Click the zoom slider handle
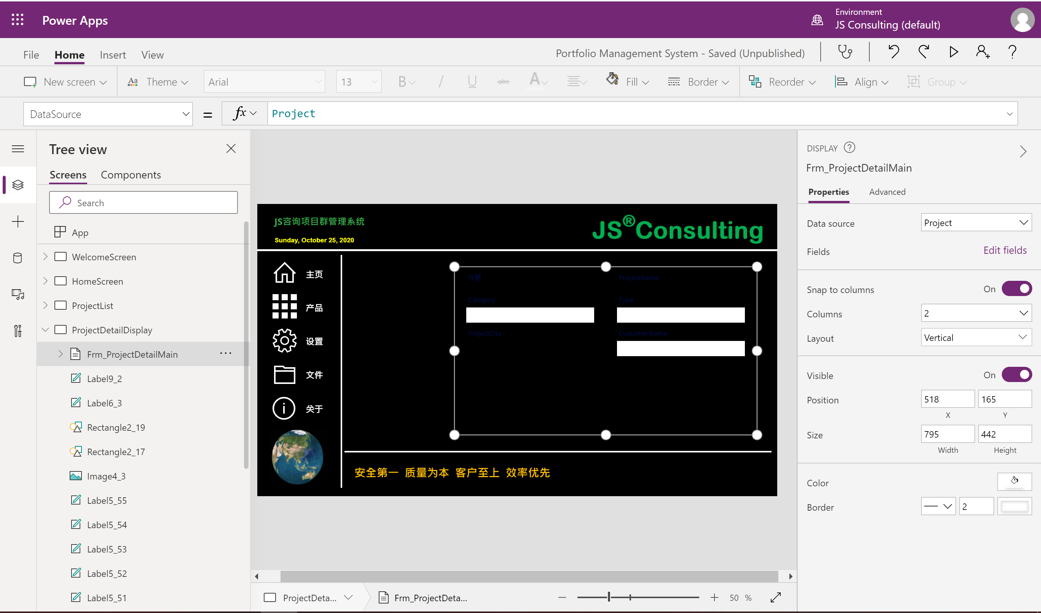The width and height of the screenshot is (1041, 613). [x=609, y=597]
